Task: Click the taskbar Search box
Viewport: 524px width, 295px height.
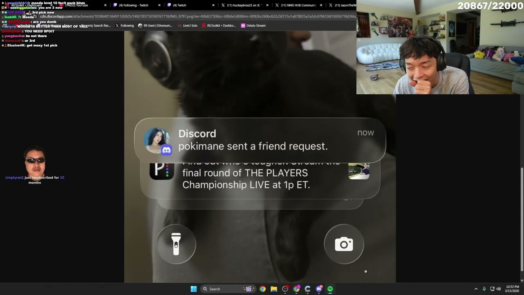Action: tap(228, 289)
